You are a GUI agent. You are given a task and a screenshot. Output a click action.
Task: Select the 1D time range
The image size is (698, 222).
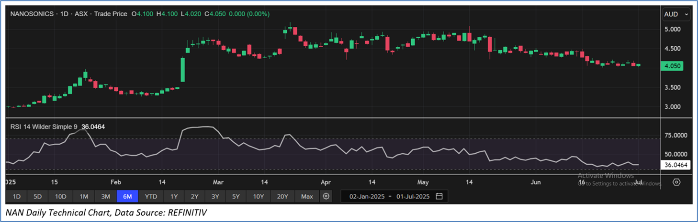click(16, 196)
